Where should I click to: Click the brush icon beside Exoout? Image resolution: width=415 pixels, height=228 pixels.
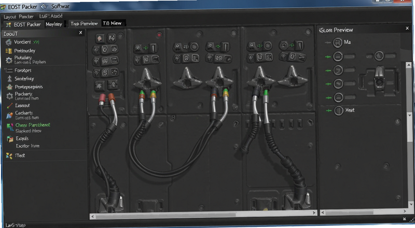(x=9, y=106)
